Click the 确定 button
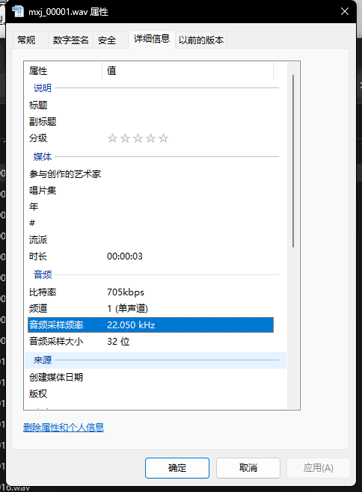The width and height of the screenshot is (362, 492). click(177, 468)
